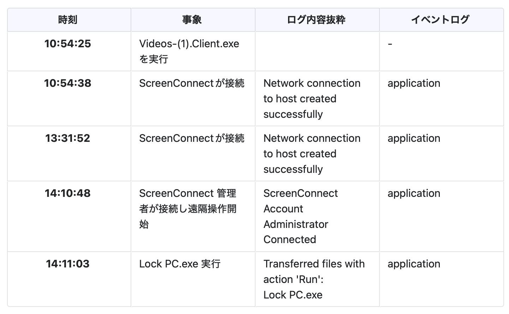Click the Videos-(1).Client.exe を実行 cell

pos(189,51)
